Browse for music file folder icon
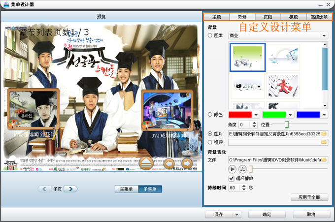 324,159
